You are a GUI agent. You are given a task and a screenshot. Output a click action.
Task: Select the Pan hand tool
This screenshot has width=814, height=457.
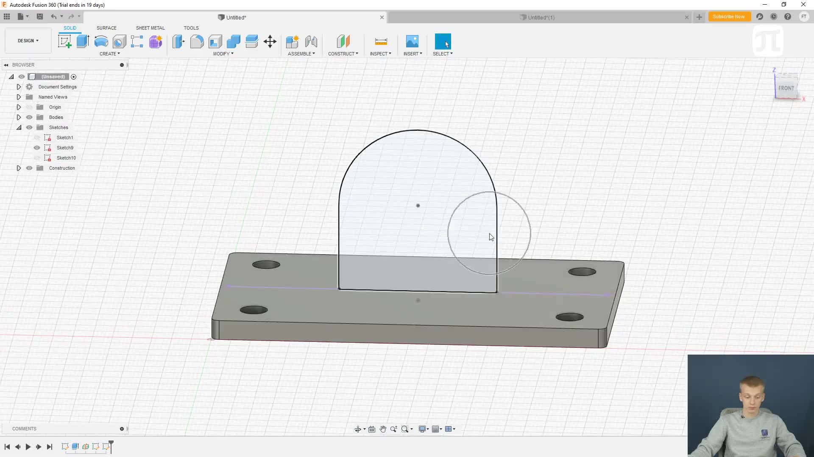click(x=383, y=429)
